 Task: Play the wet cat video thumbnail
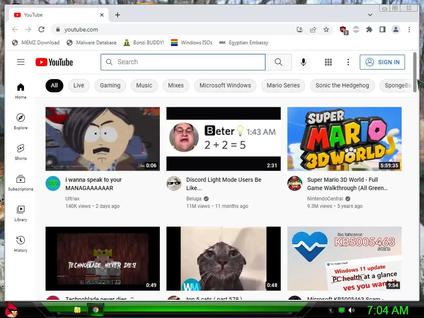223,258
